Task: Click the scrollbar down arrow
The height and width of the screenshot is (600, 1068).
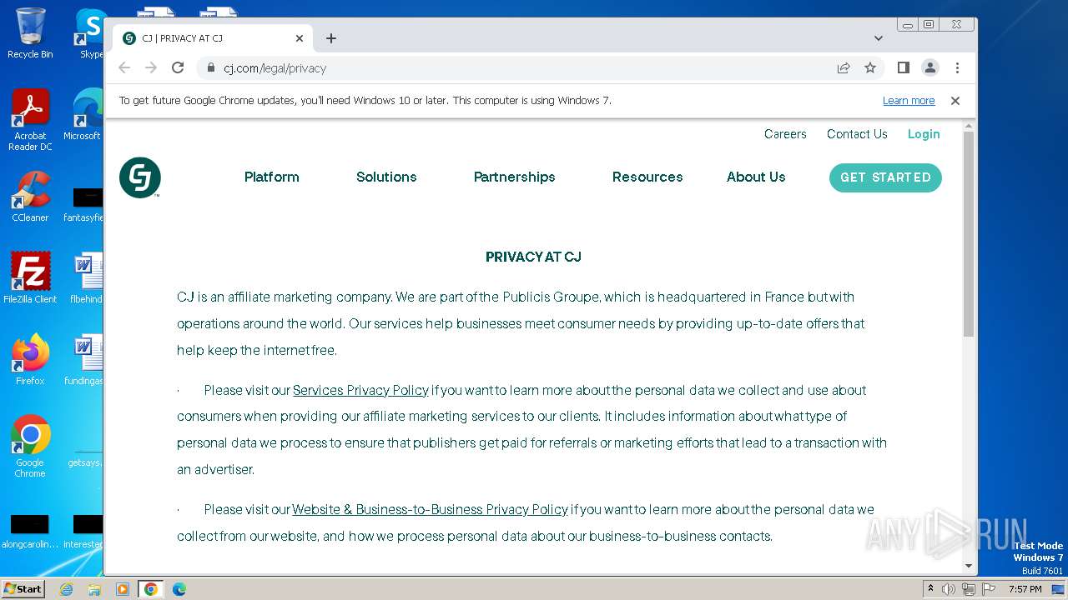Action: pyautogui.click(x=969, y=567)
